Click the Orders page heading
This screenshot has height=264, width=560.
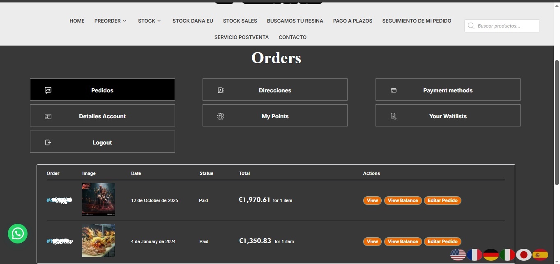click(x=276, y=58)
